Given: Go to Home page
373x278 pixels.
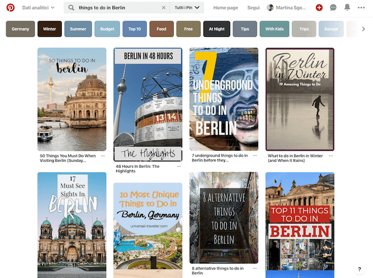Looking at the screenshot, I should pos(225,7).
